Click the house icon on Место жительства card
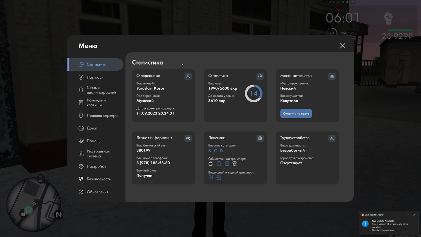The width and height of the screenshot is (421, 237). coord(332,76)
